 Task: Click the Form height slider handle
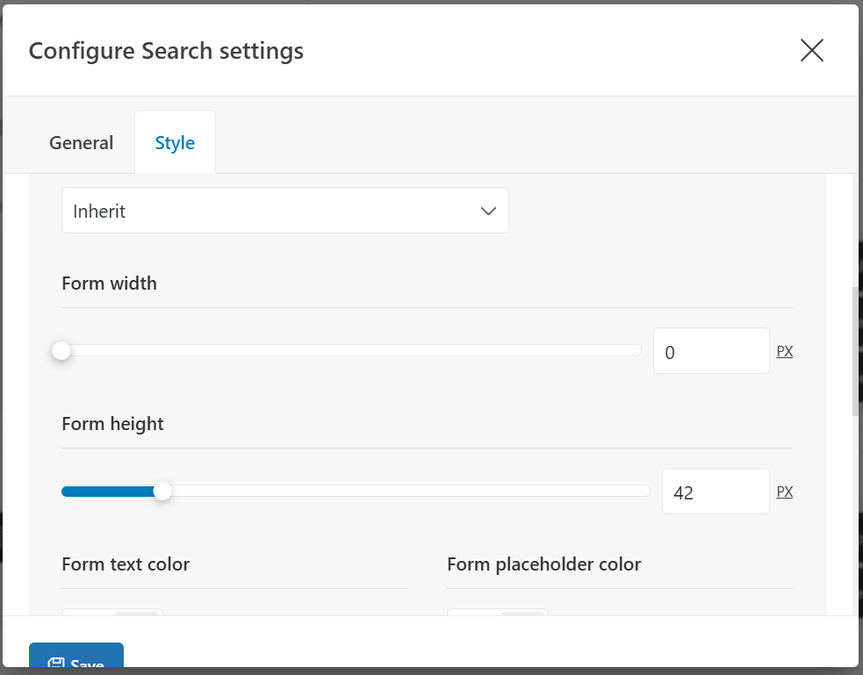tap(162, 492)
